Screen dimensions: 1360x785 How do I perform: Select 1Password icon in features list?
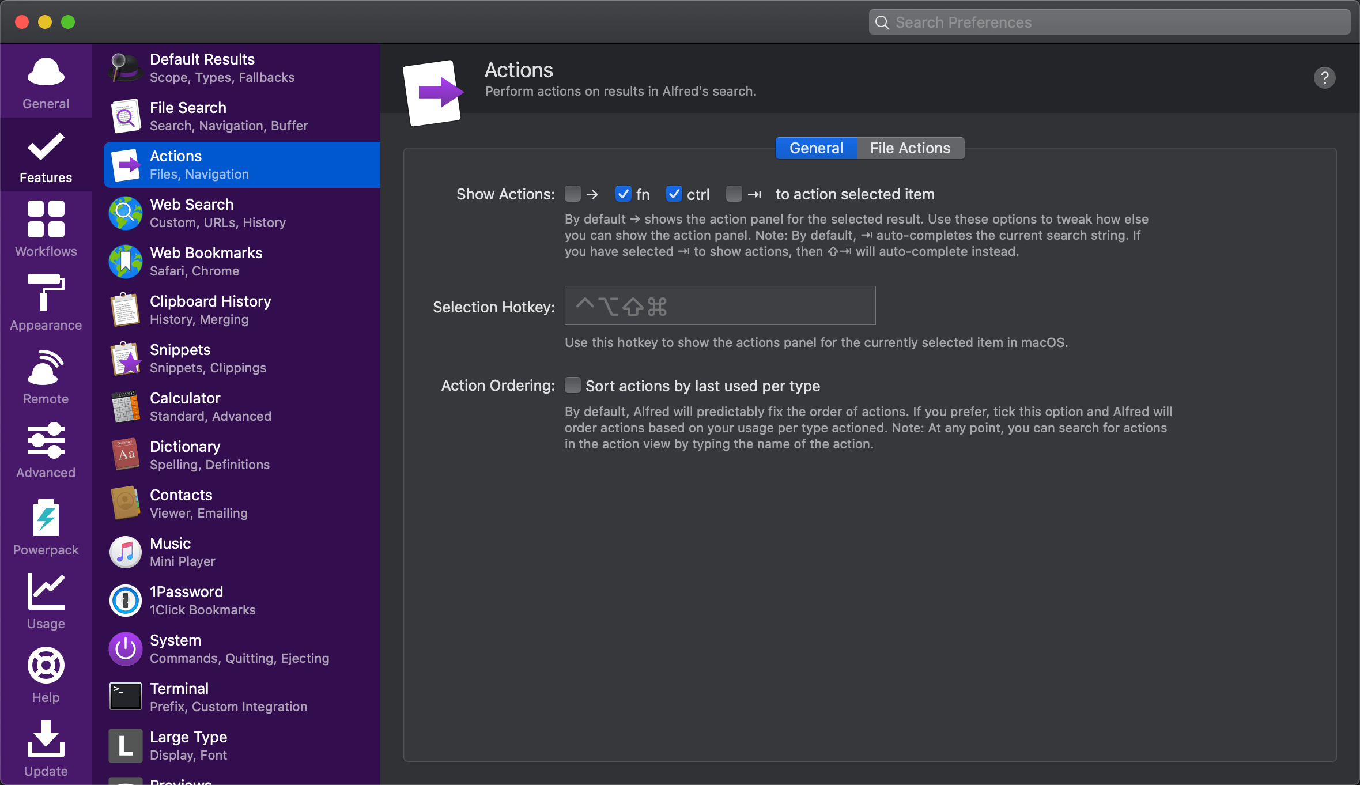click(x=126, y=601)
